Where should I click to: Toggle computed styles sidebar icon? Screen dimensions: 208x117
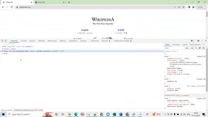tap(203, 48)
